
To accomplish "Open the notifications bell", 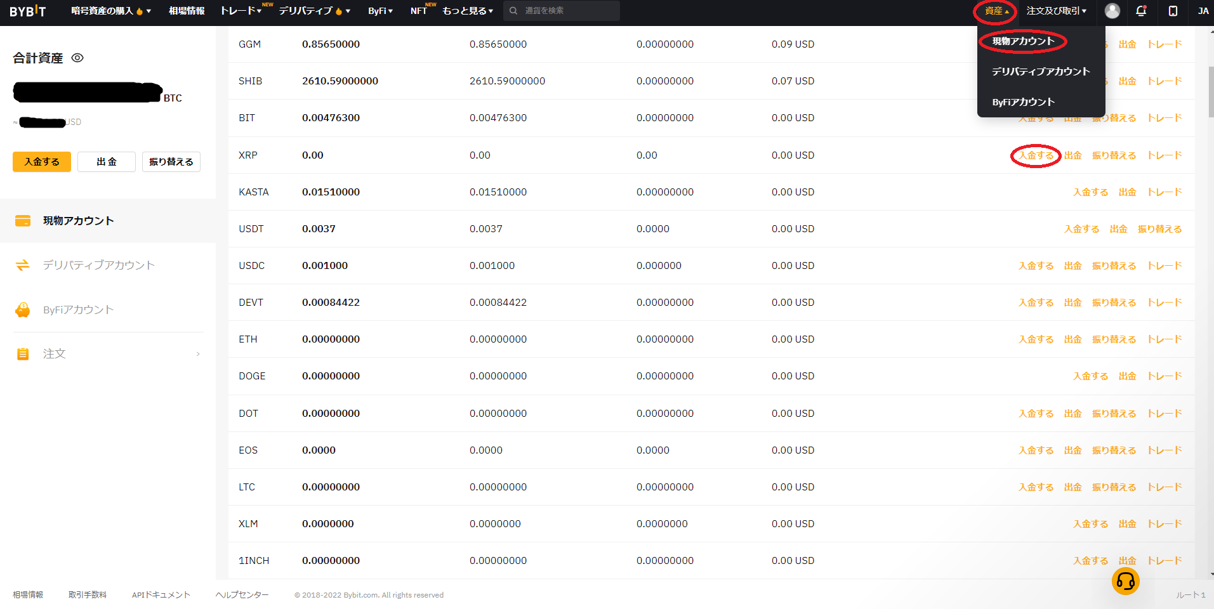I will click(1141, 11).
